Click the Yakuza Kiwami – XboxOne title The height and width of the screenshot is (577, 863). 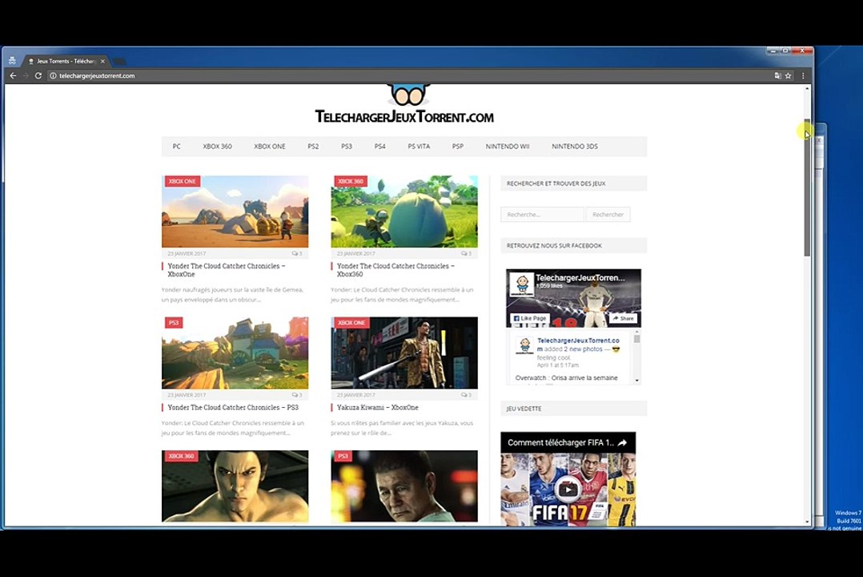pos(378,407)
